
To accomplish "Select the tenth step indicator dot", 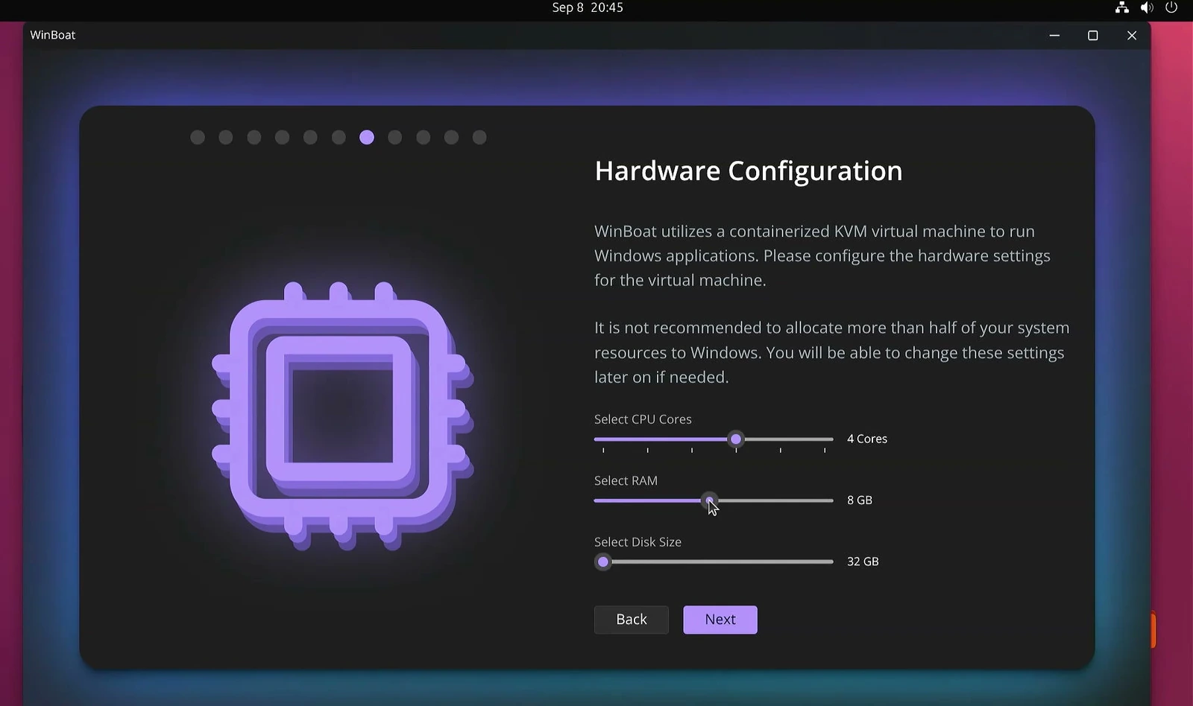I will pos(451,137).
